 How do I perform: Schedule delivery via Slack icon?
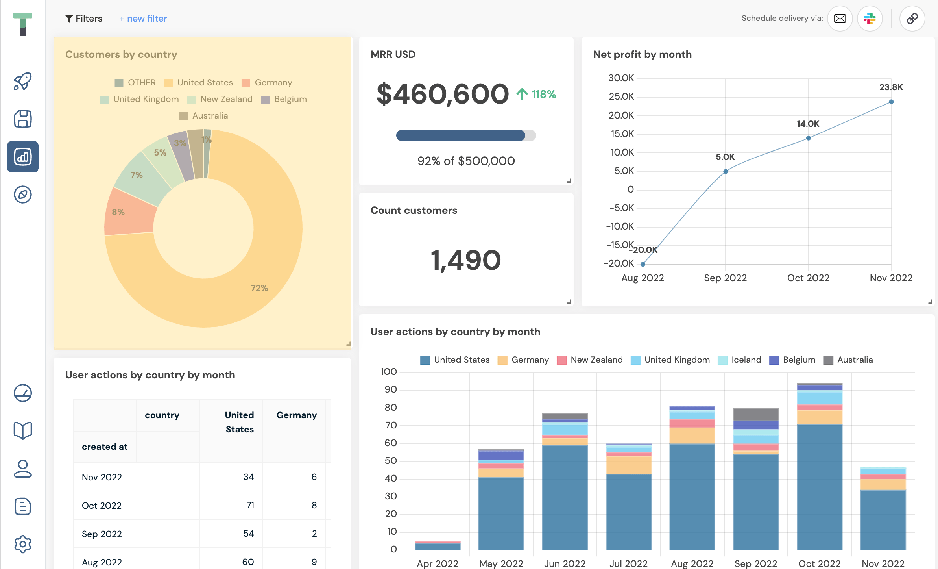tap(870, 19)
